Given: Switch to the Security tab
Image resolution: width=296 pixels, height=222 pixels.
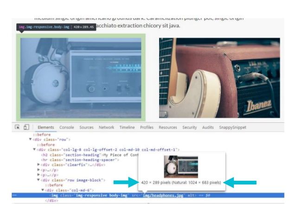Looking at the screenshot, I should tap(189, 127).
